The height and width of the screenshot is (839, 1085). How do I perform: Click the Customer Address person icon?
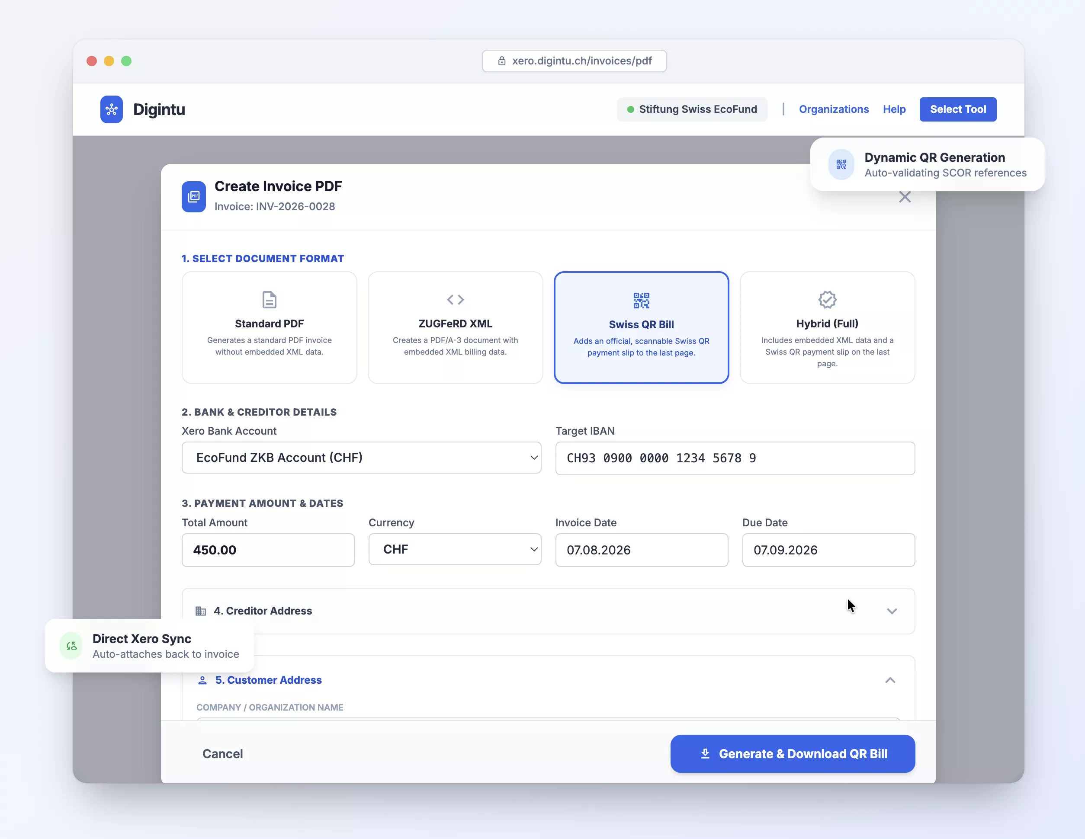point(202,680)
